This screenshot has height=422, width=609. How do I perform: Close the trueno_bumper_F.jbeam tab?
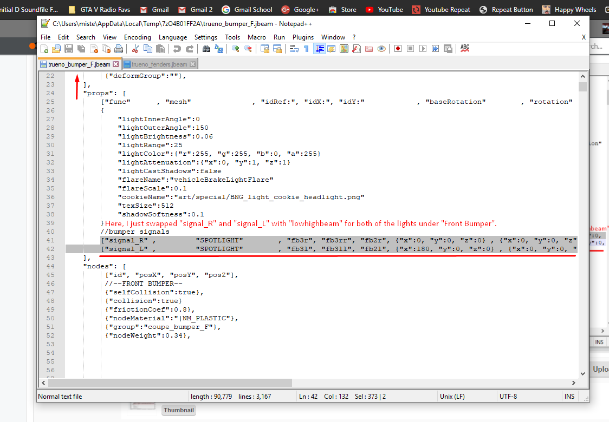pyautogui.click(x=116, y=64)
